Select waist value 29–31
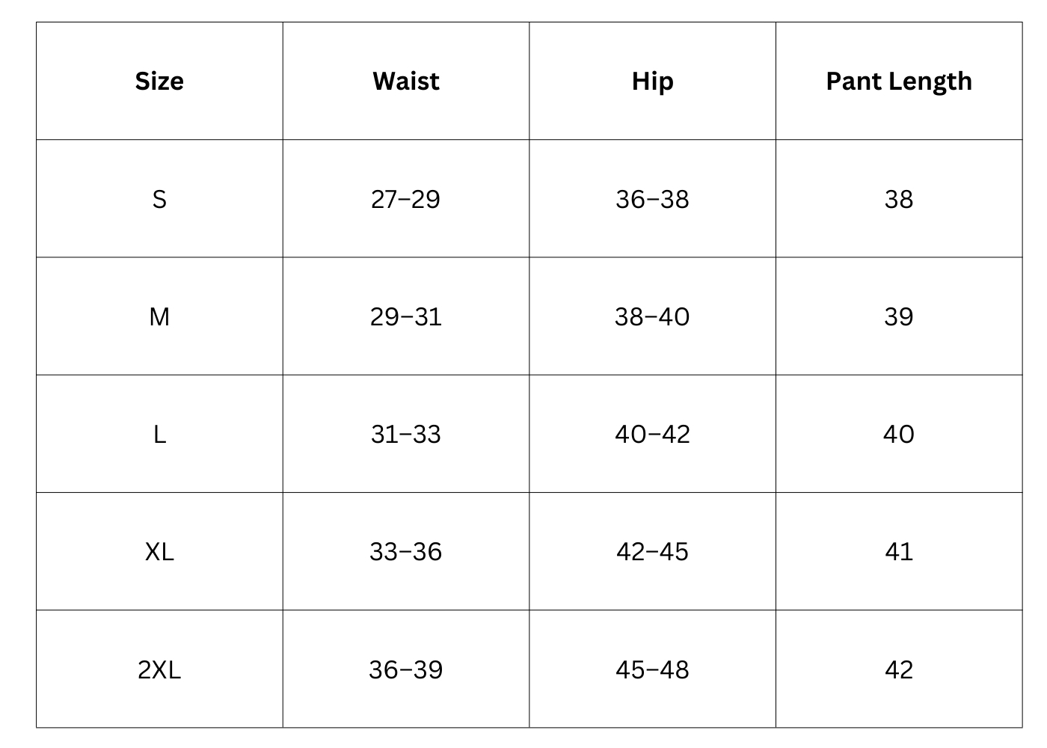 pos(406,316)
